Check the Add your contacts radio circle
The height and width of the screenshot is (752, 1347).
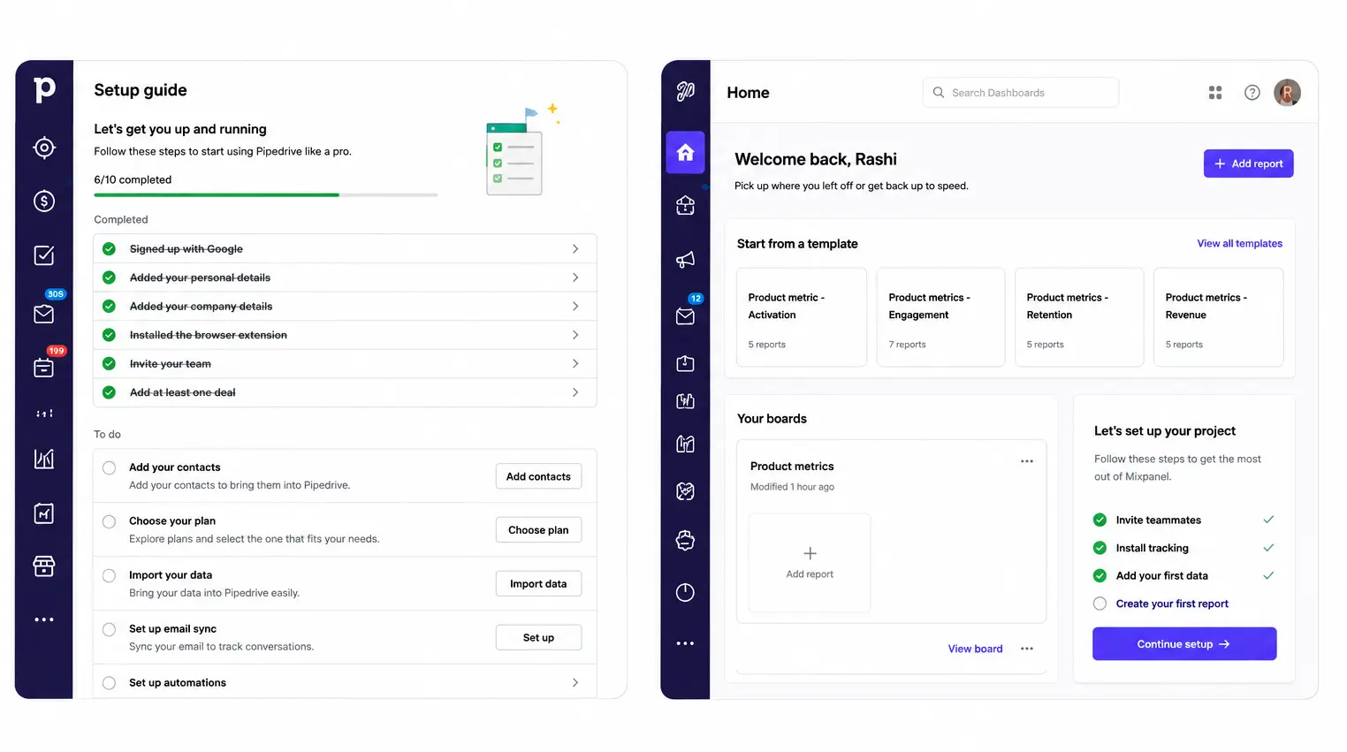[x=109, y=467]
